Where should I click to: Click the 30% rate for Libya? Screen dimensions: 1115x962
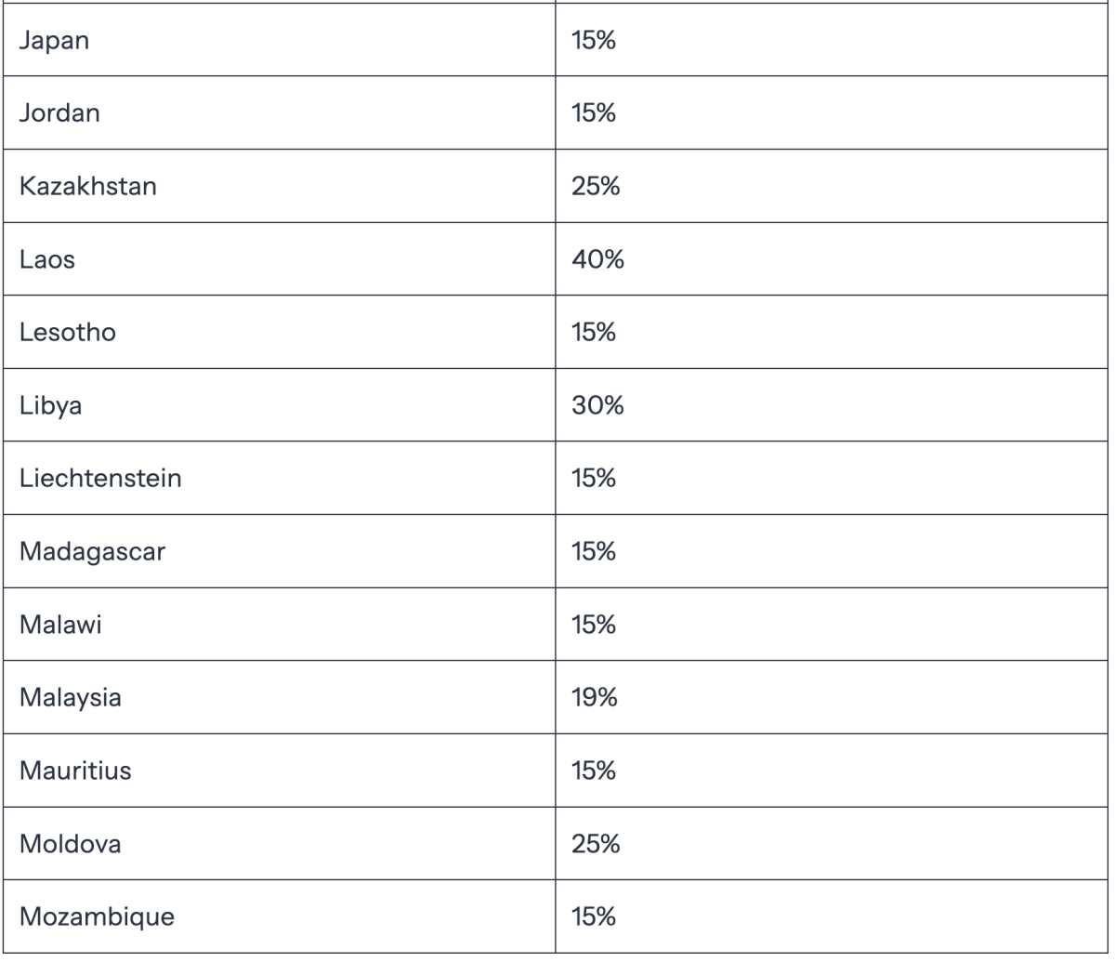click(x=597, y=406)
